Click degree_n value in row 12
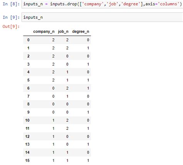This screenshot has width=183, height=165. tap(88, 136)
